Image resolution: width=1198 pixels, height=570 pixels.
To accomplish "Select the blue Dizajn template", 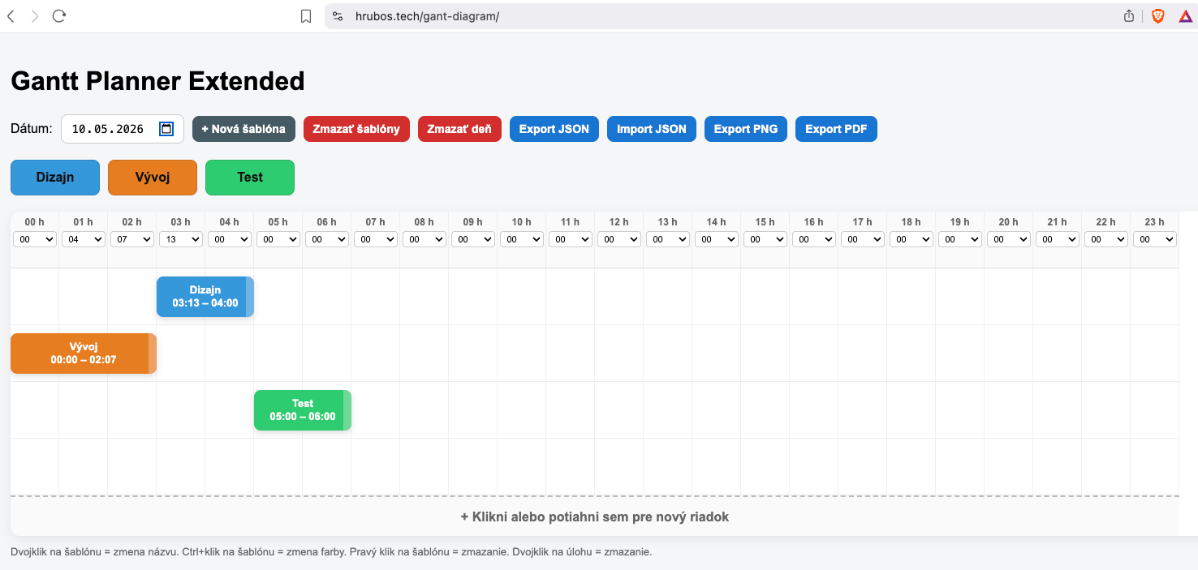I will [55, 178].
